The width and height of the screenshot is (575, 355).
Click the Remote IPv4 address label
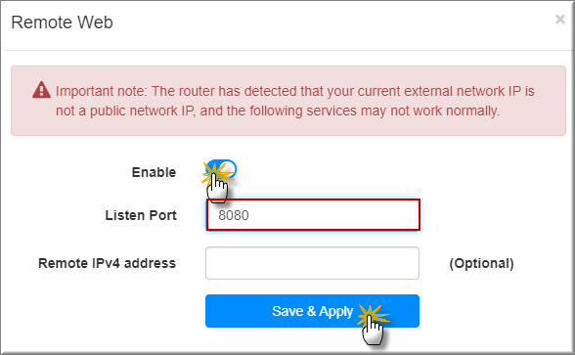pyautogui.click(x=108, y=263)
